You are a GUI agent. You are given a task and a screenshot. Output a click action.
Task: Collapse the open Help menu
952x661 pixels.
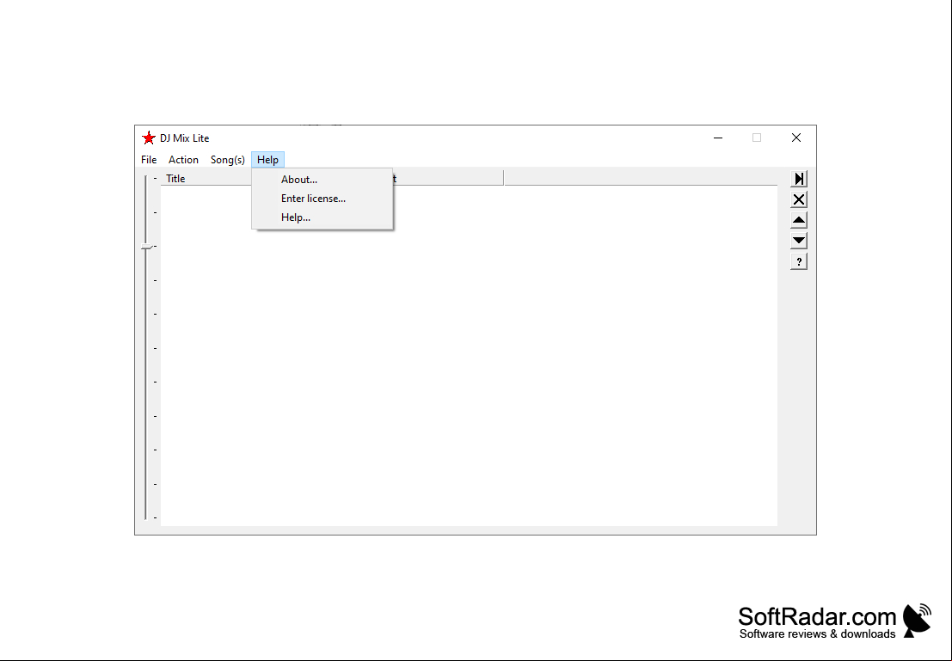(x=267, y=160)
